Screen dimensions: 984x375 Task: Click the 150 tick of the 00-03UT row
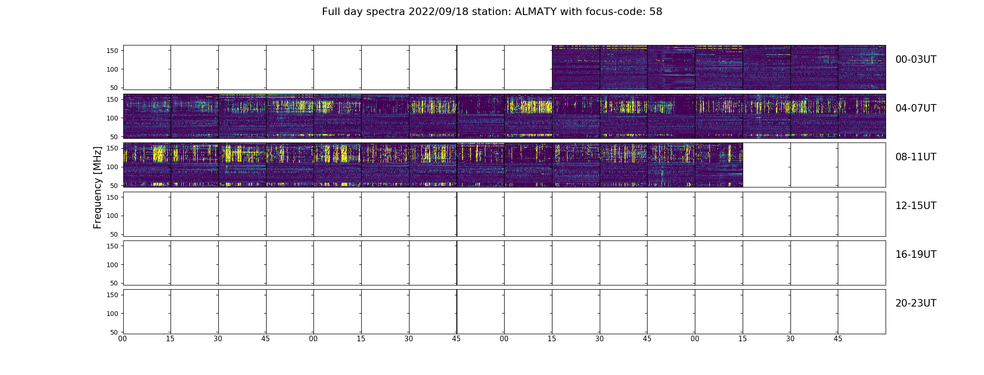[113, 51]
